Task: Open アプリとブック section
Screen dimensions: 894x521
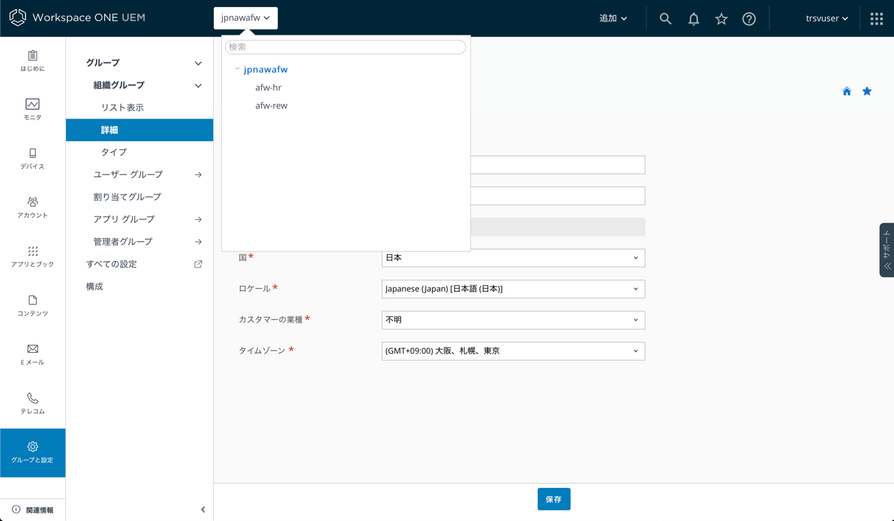Action: [x=32, y=256]
